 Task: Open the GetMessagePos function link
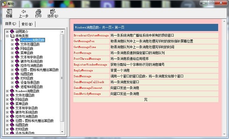[84, 41]
